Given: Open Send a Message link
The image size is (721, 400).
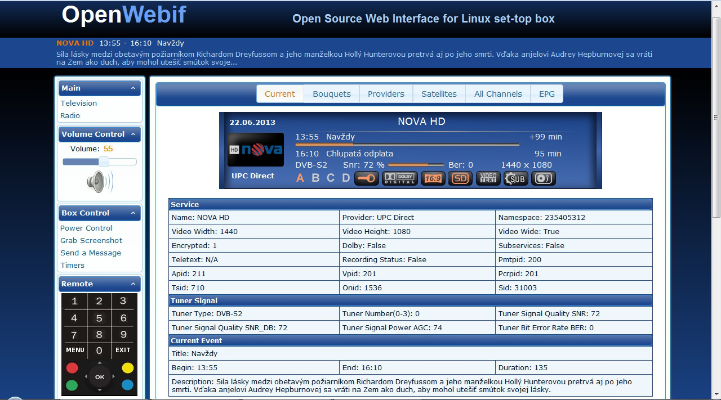Looking at the screenshot, I should coord(91,253).
